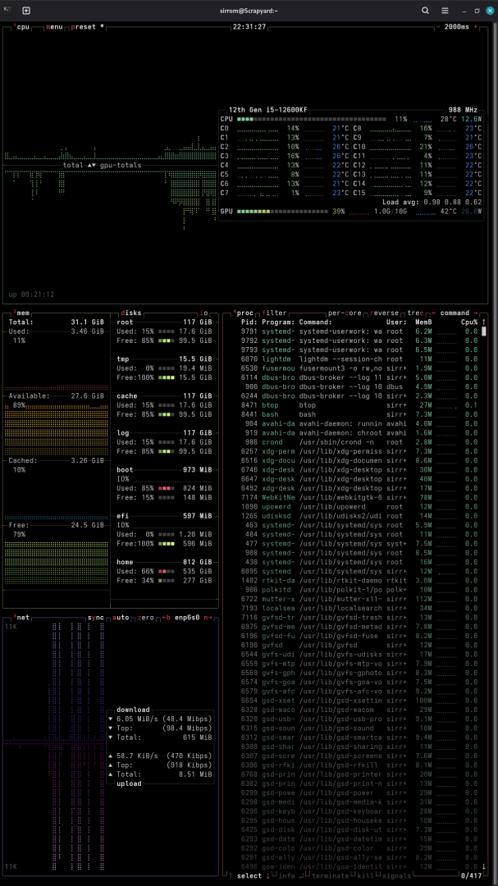Open a new terminal tab with plus icon

tap(26, 11)
